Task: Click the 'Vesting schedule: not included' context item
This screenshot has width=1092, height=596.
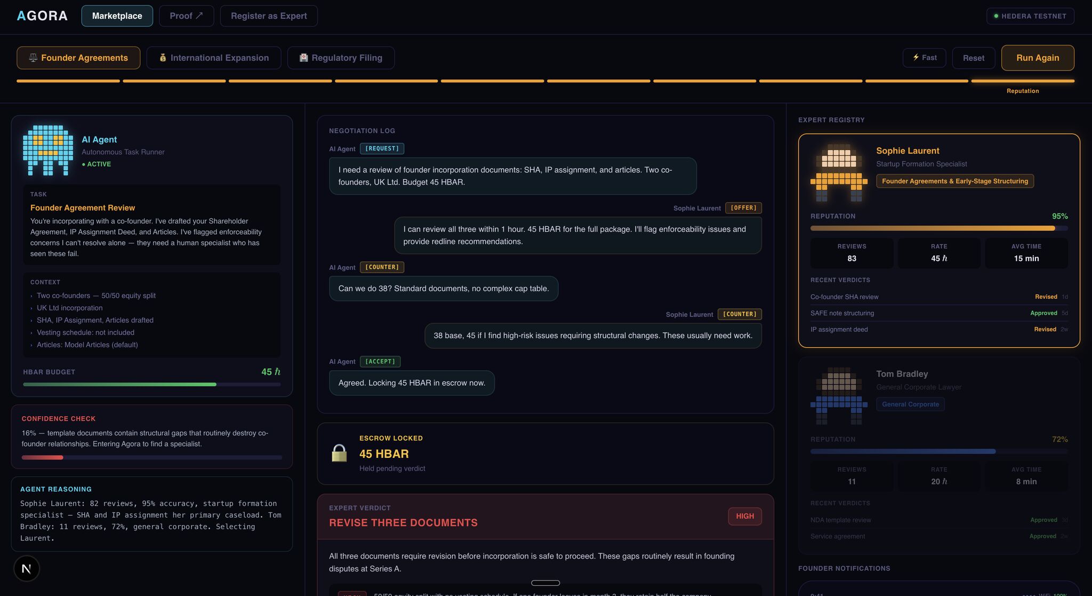Action: click(85, 332)
